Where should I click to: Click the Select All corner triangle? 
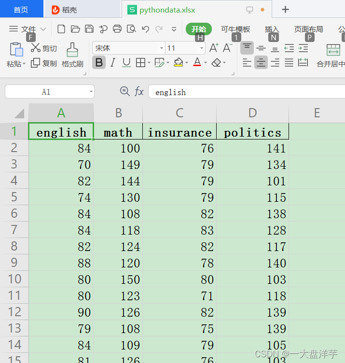[x=19, y=113]
